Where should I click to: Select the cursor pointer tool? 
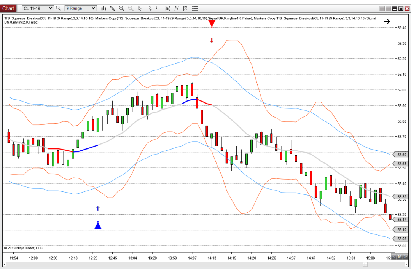[x=140, y=8]
